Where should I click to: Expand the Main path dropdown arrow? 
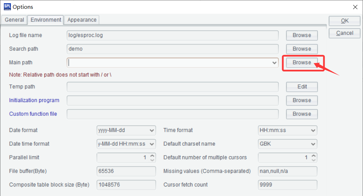[x=274, y=63]
